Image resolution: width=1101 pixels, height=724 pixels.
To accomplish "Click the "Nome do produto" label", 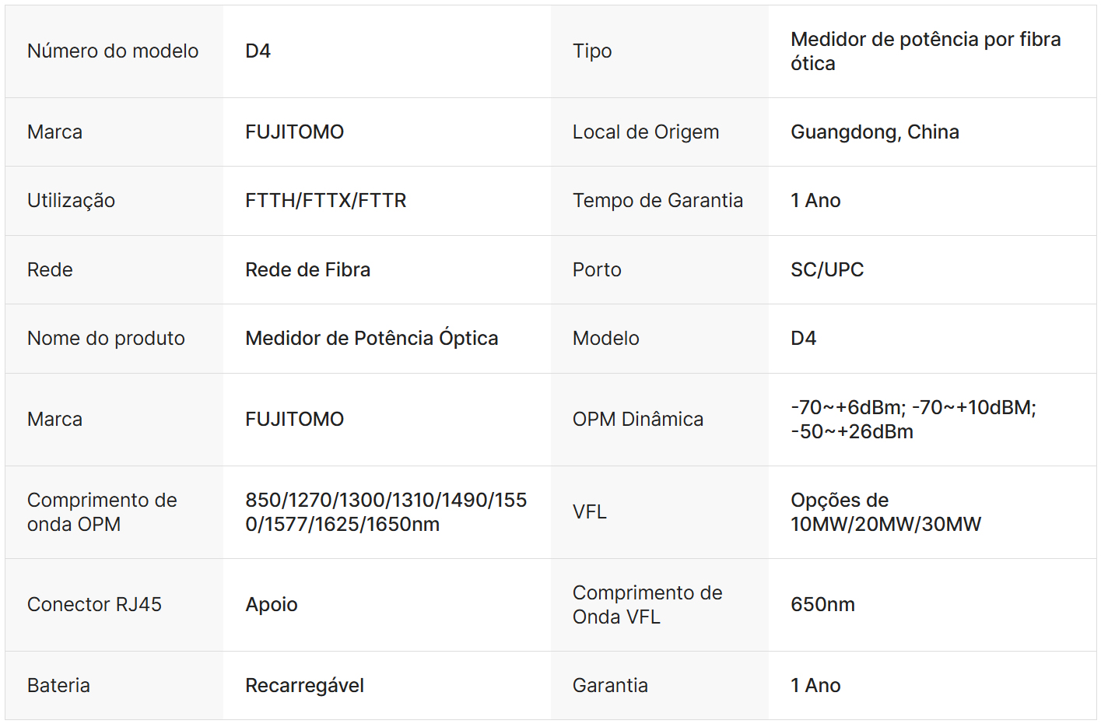I will [x=106, y=339].
